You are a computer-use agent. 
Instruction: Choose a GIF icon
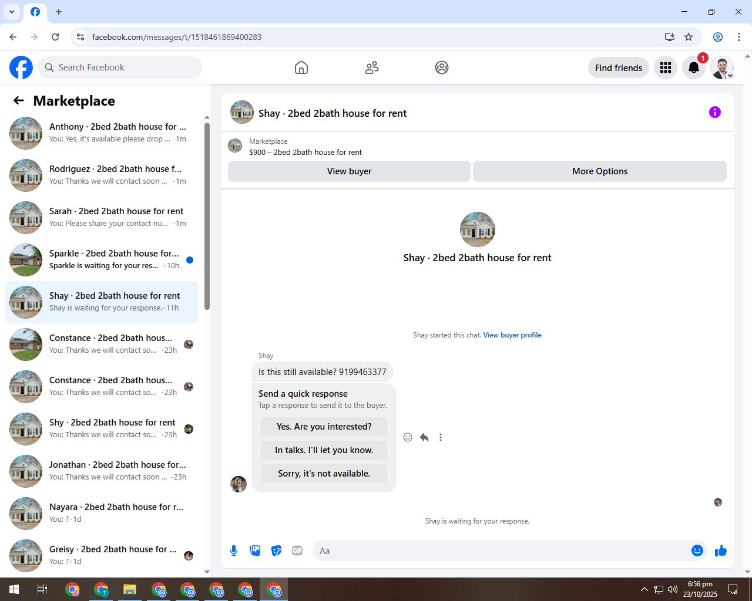297,551
